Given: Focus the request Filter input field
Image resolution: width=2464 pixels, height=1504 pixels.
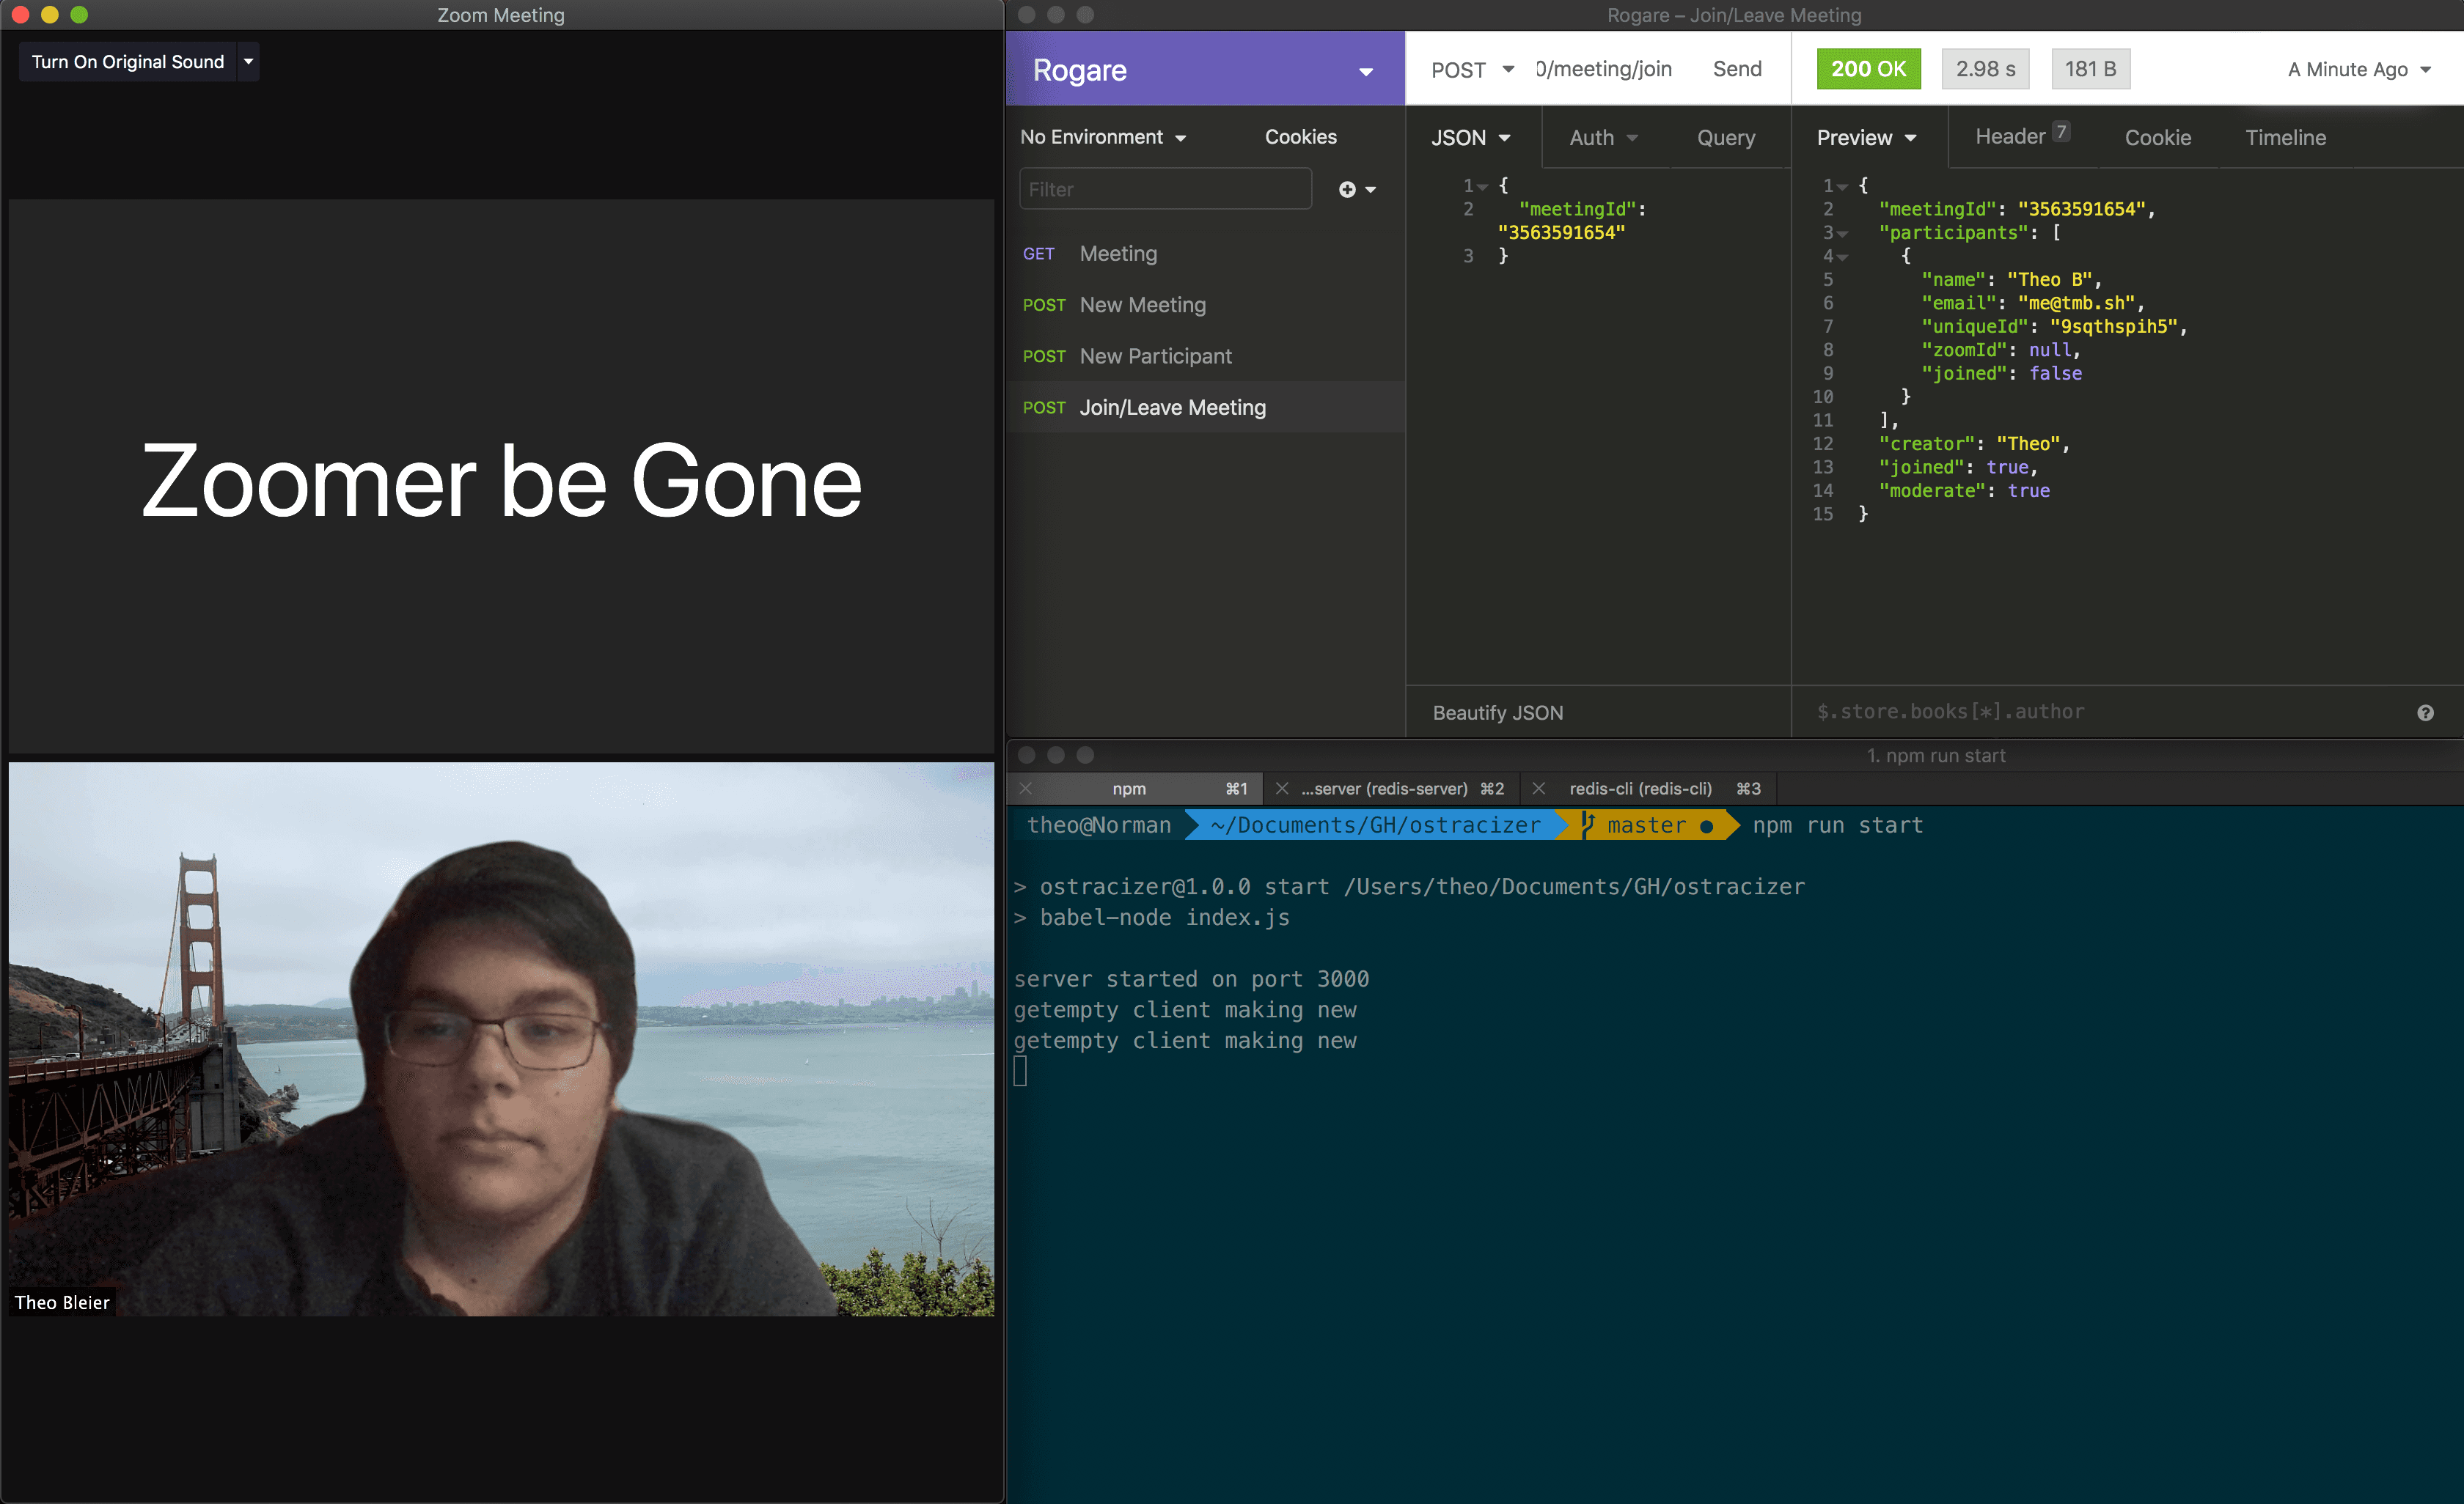Looking at the screenshot, I should (x=1165, y=190).
